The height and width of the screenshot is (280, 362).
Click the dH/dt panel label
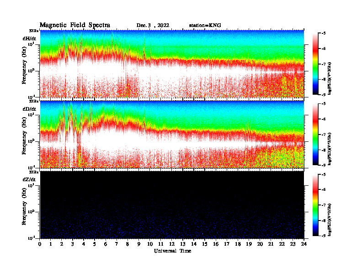point(29,38)
